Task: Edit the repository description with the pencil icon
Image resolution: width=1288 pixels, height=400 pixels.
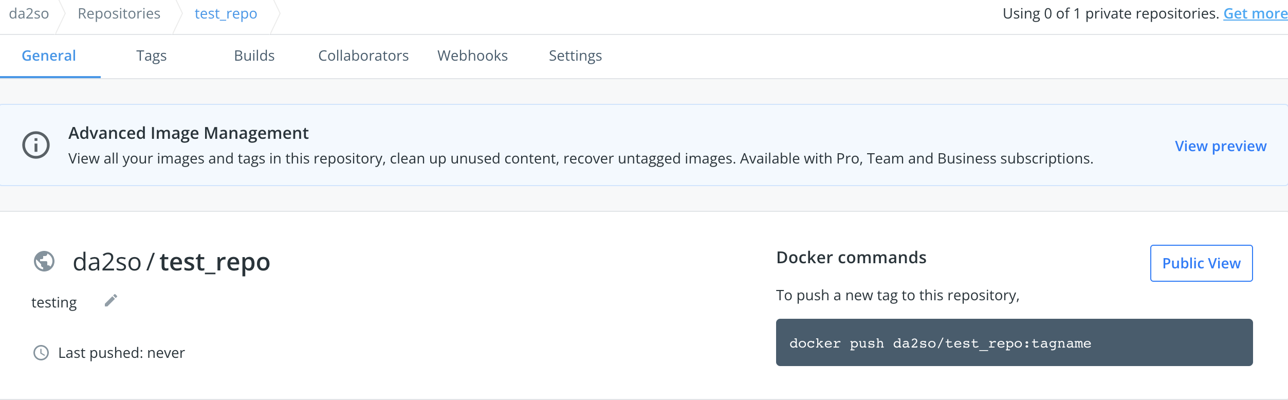Action: tap(109, 300)
